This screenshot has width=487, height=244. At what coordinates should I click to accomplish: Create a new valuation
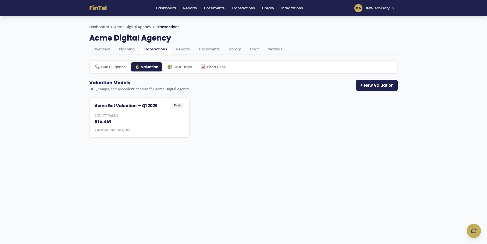click(x=376, y=85)
